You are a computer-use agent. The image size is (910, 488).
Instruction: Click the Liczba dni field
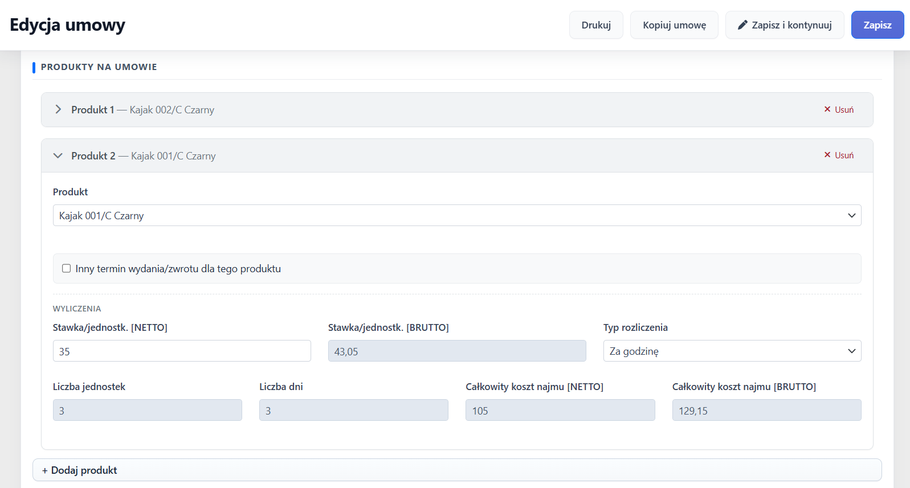(x=354, y=410)
